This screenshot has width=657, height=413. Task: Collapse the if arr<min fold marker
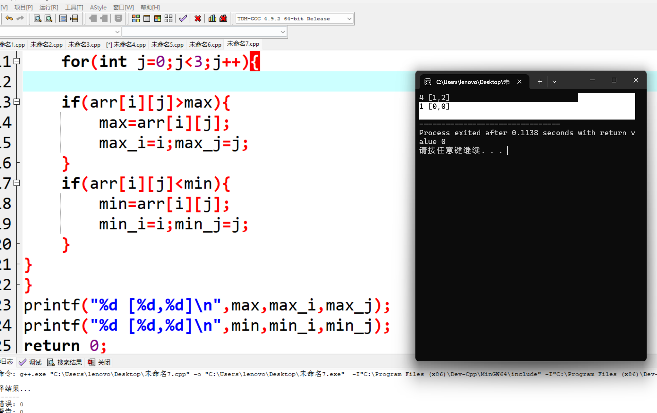tap(17, 183)
